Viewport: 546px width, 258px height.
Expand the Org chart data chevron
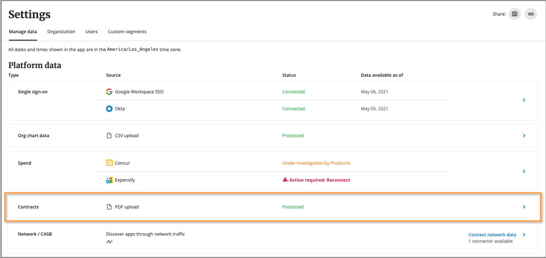click(524, 136)
